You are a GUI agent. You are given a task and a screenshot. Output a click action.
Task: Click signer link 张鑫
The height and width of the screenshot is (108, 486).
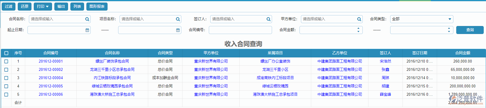tap(385, 70)
